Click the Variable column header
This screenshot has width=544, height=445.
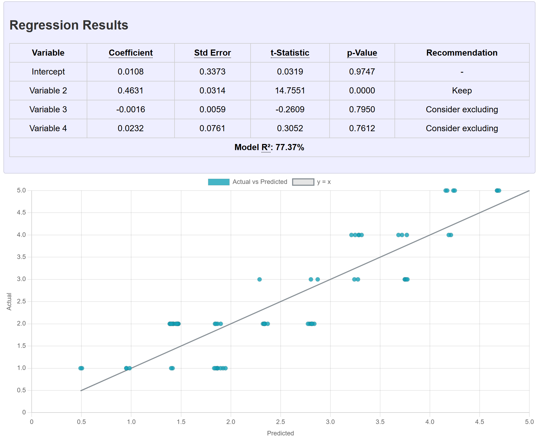tap(48, 53)
